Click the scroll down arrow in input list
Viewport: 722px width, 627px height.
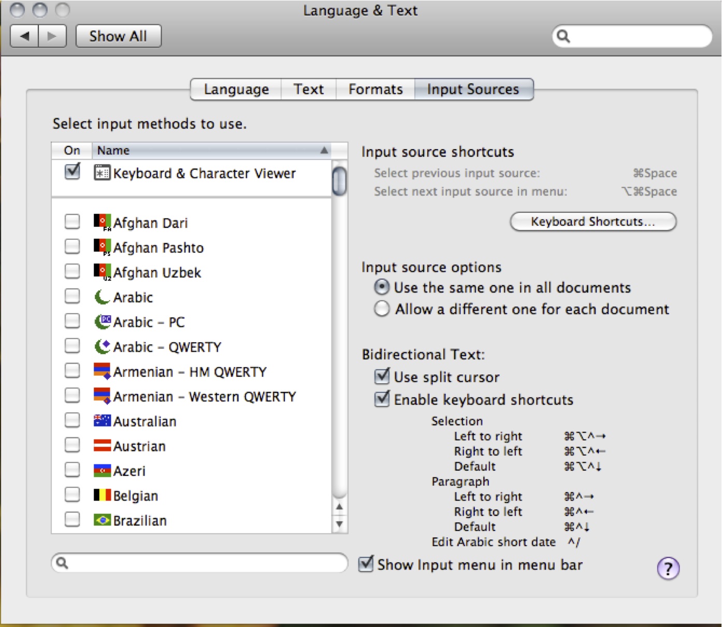click(339, 523)
